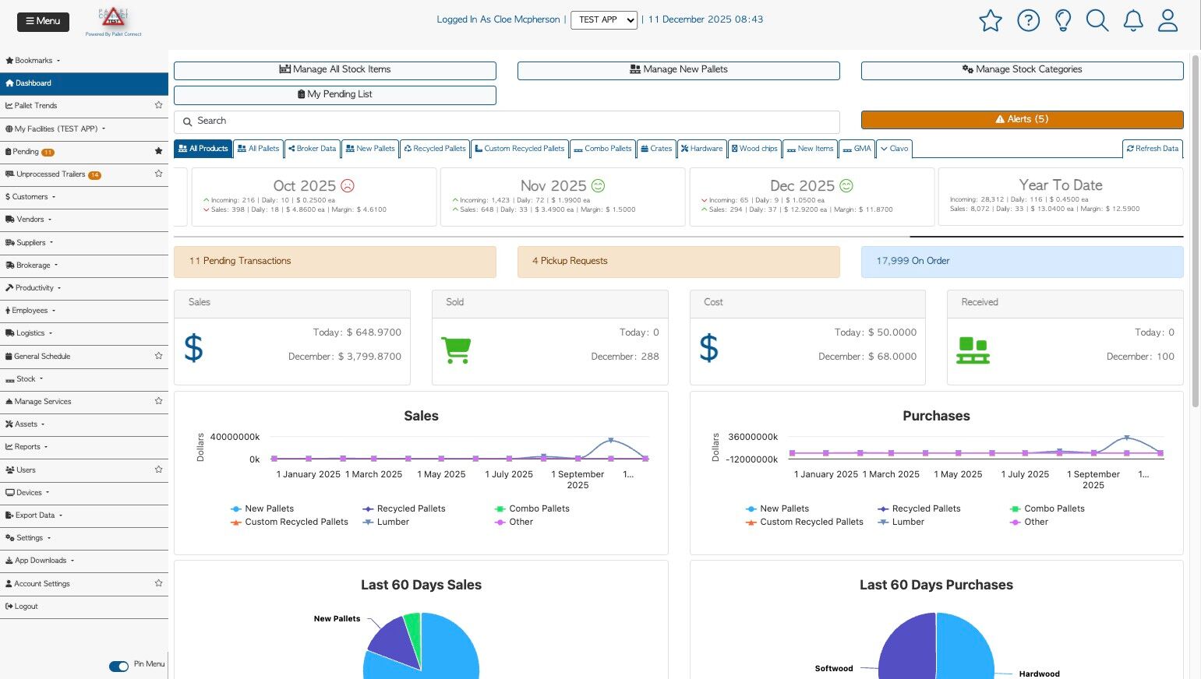Switch to the Crates tab
Viewport: 1201px width, 679px height.
656,149
